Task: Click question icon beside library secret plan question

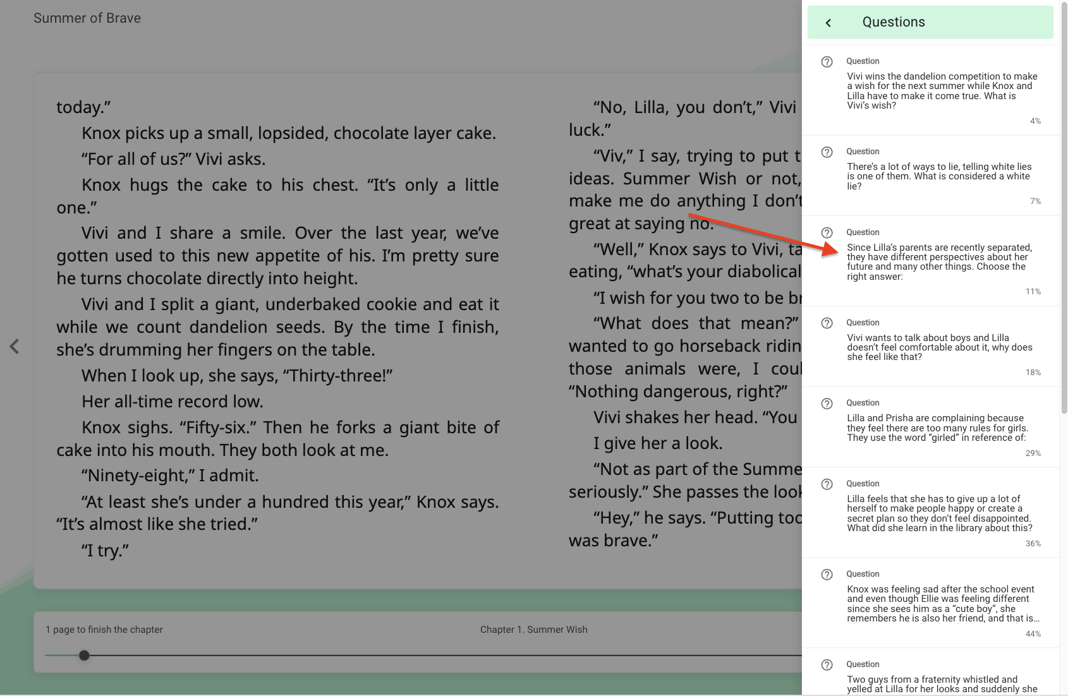Action: [x=827, y=484]
